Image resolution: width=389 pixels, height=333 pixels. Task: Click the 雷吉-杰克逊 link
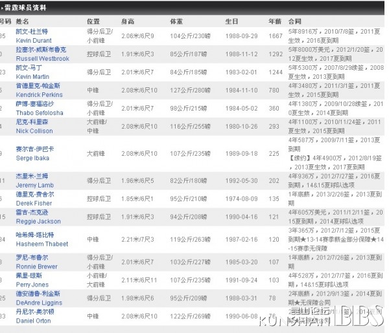pos(32,212)
